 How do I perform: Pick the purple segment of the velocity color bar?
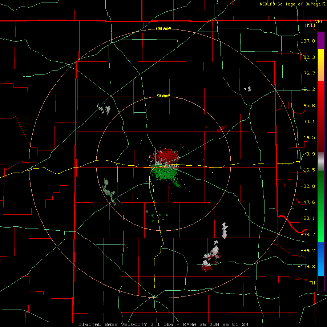pyautogui.click(x=321, y=41)
